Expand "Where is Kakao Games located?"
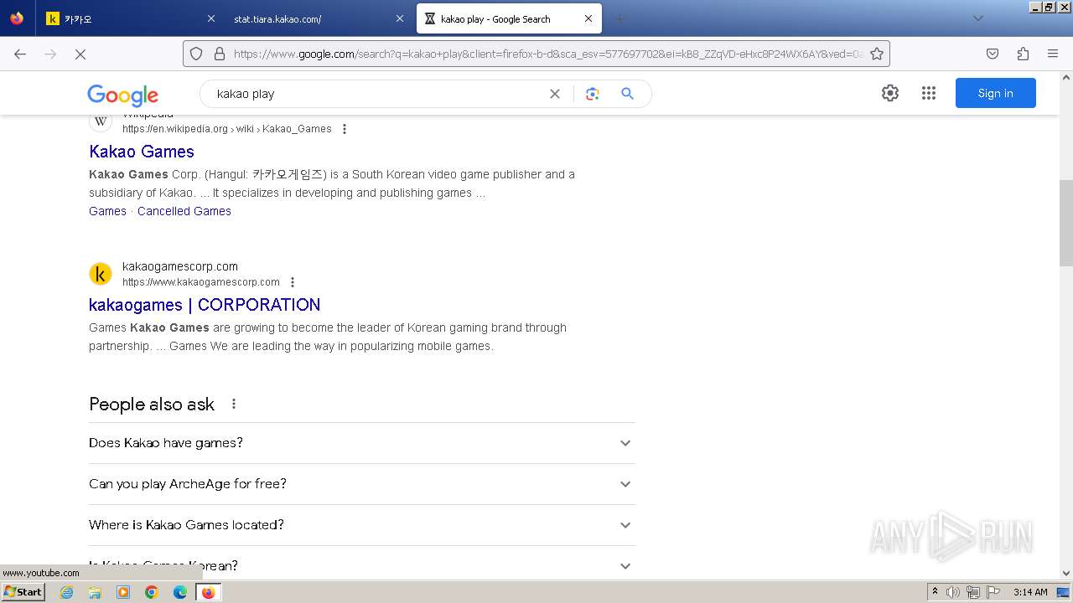This screenshot has height=603, width=1073. tap(362, 525)
